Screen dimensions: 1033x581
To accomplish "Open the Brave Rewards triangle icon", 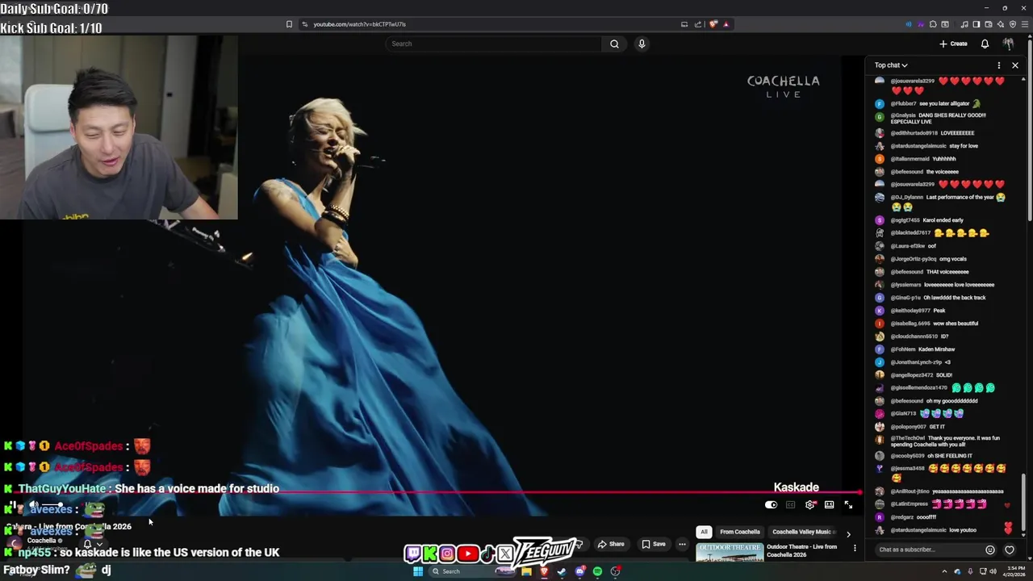I will pyautogui.click(x=726, y=24).
